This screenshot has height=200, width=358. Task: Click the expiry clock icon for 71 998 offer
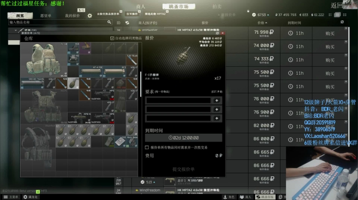(290, 33)
